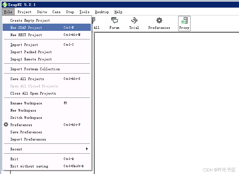The height and width of the screenshot is (174, 239).
Task: Choose Import Project
Action: 47,45
